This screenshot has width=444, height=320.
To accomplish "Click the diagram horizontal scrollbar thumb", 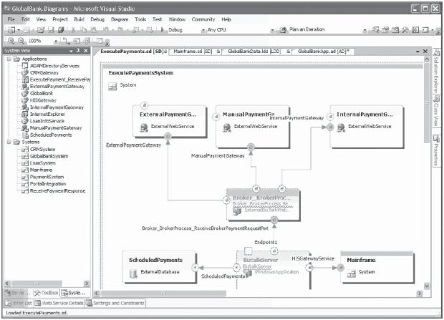I will pos(163,294).
